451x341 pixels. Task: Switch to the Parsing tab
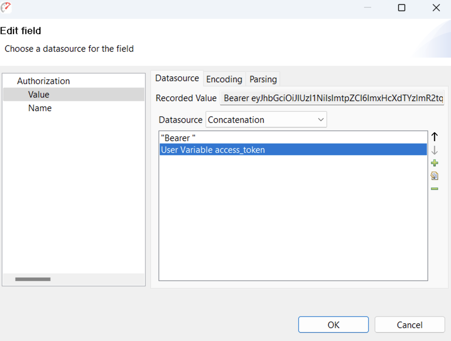[x=263, y=79]
